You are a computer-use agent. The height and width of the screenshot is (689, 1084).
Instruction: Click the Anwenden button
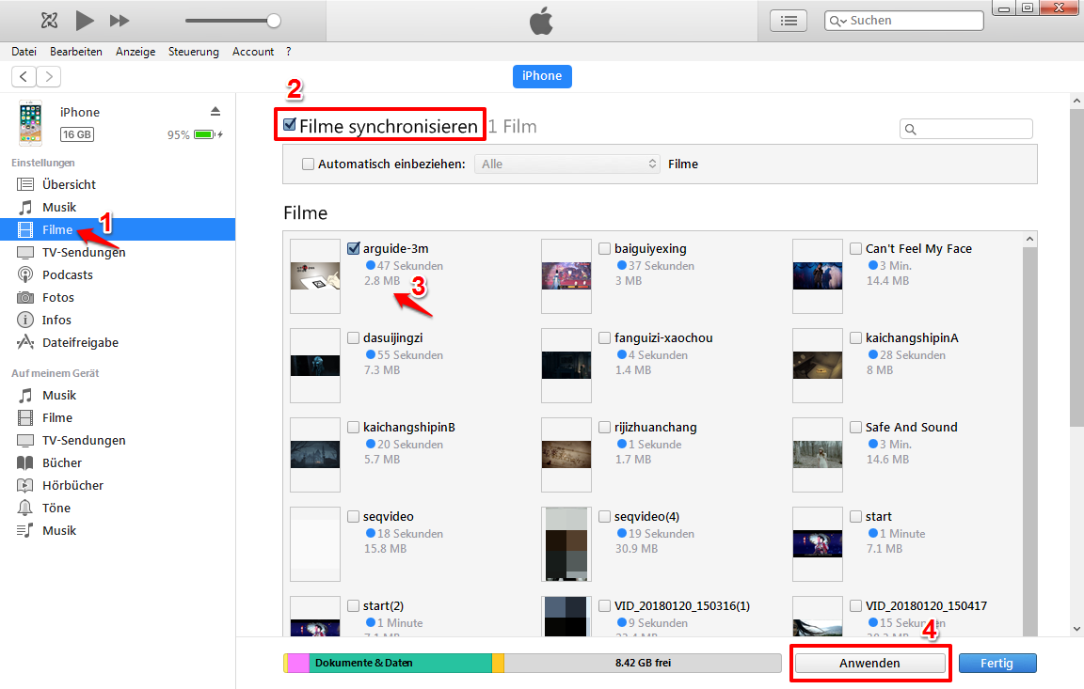tap(869, 663)
